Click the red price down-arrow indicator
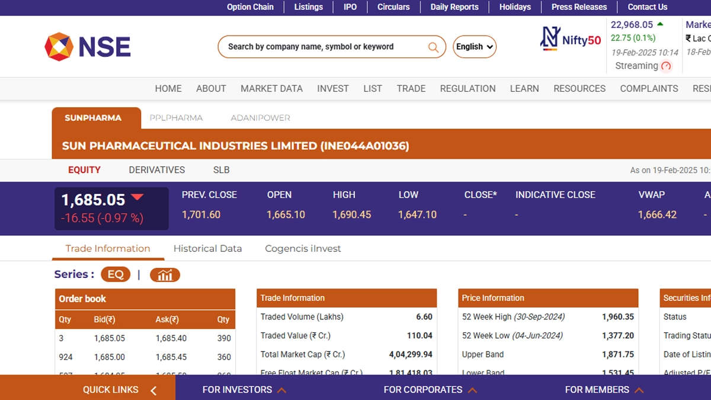The image size is (711, 400). (x=137, y=197)
